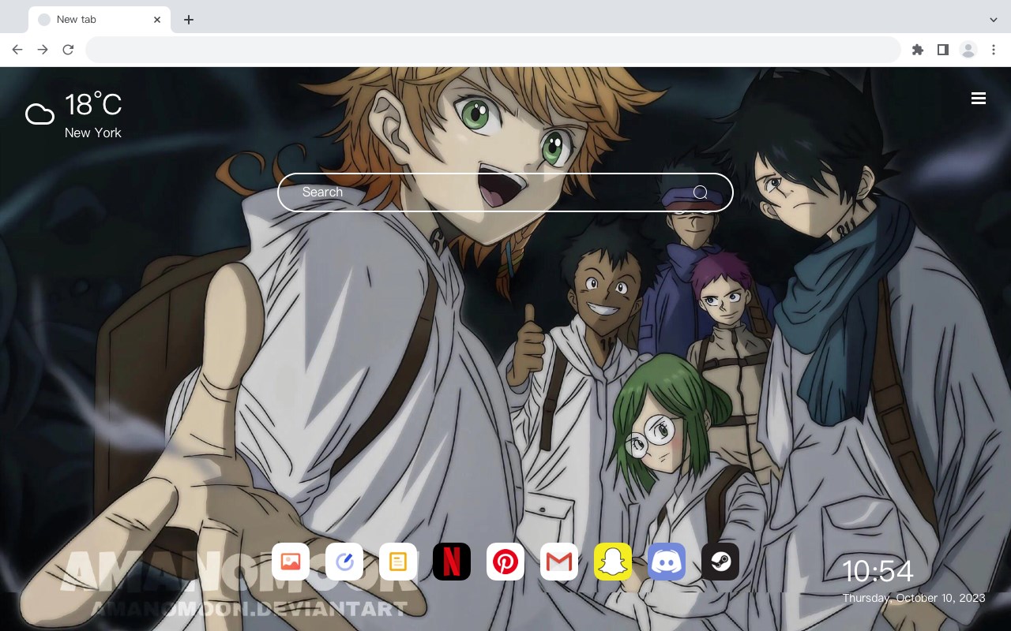Open the Photos gallery shortcut icon
This screenshot has height=631, width=1011.
(x=291, y=562)
